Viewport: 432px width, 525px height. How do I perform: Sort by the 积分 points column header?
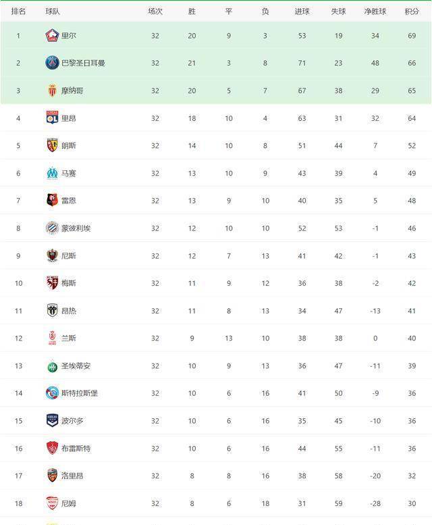tap(411, 11)
